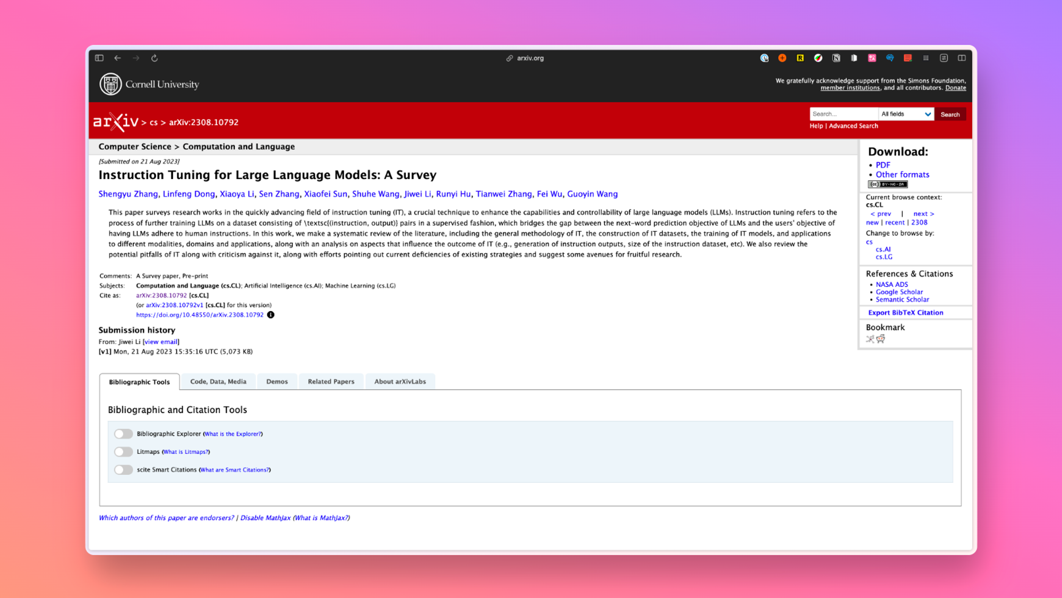Screen dimensions: 1062x598
Task: Open author Jiwei Li's page
Action: pos(417,194)
